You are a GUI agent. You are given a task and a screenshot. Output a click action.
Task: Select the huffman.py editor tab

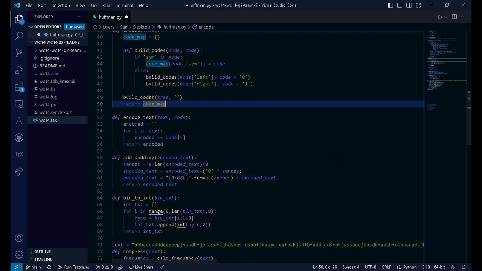(x=110, y=17)
